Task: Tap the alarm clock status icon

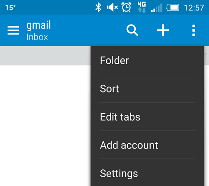Action: pyautogui.click(x=126, y=7)
